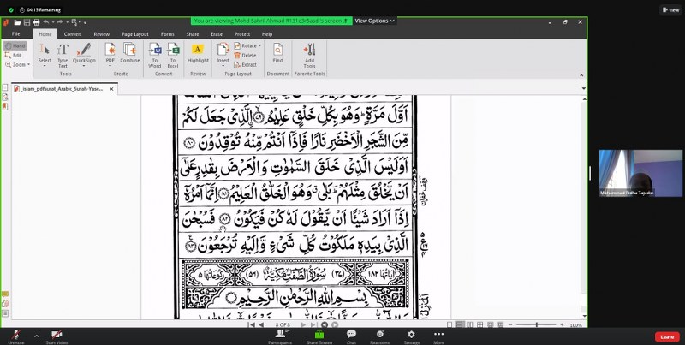This screenshot has width=685, height=345.
Task: Click Extract in Page Layout group
Action: (x=246, y=64)
